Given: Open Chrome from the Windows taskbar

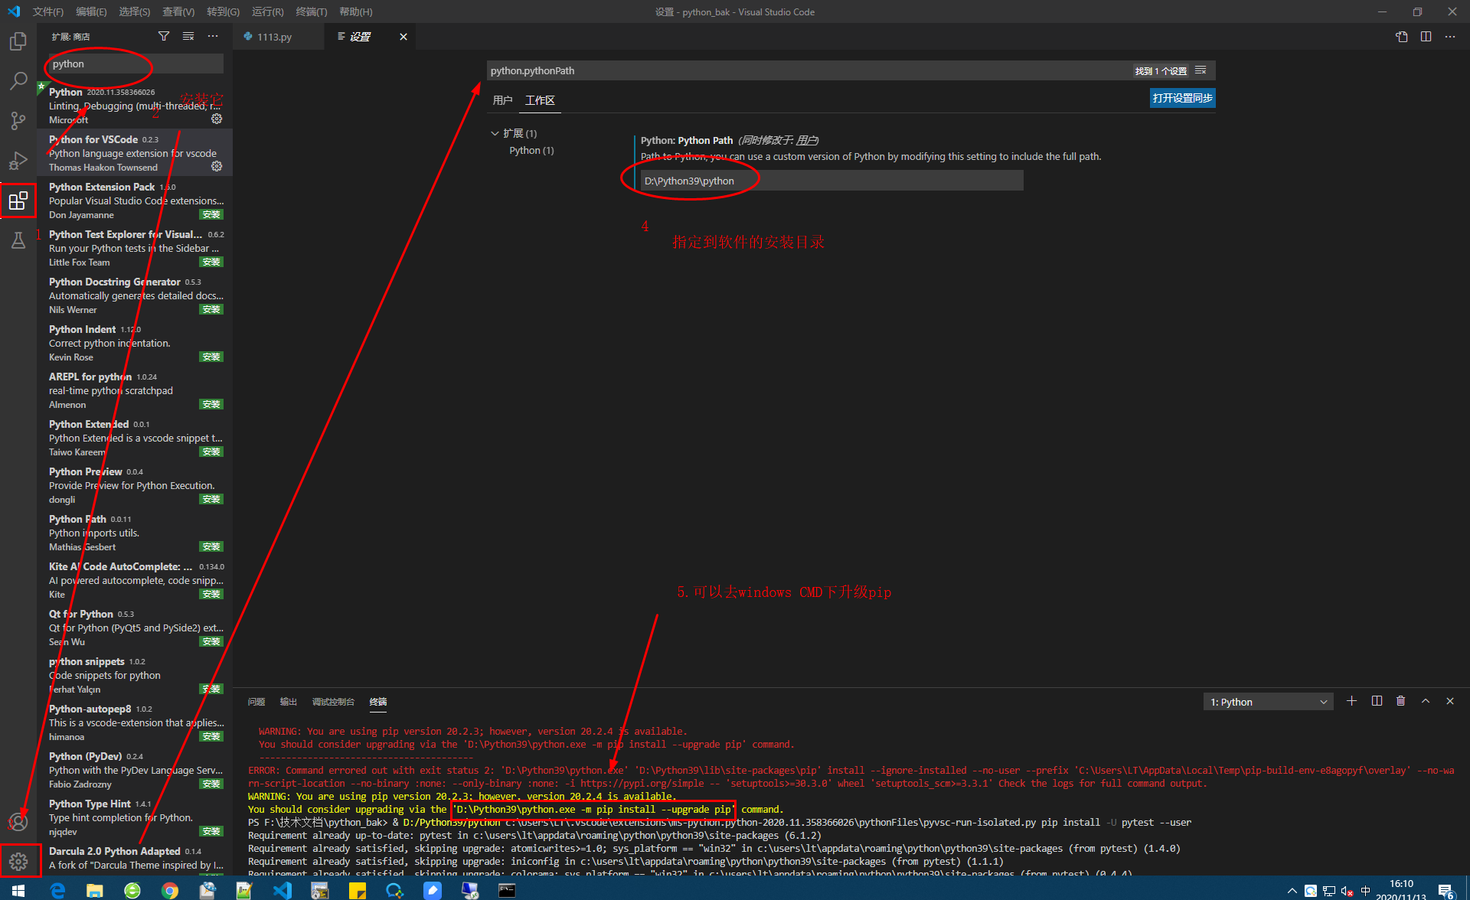Looking at the screenshot, I should pos(169,890).
